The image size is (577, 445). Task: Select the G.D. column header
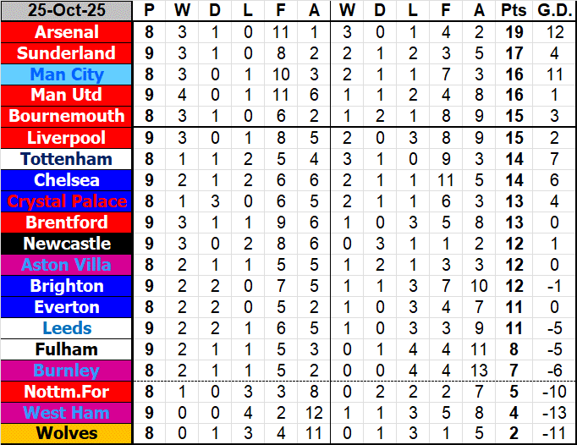point(552,11)
